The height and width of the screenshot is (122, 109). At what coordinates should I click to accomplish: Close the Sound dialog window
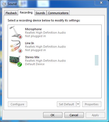(x=101, y=3)
